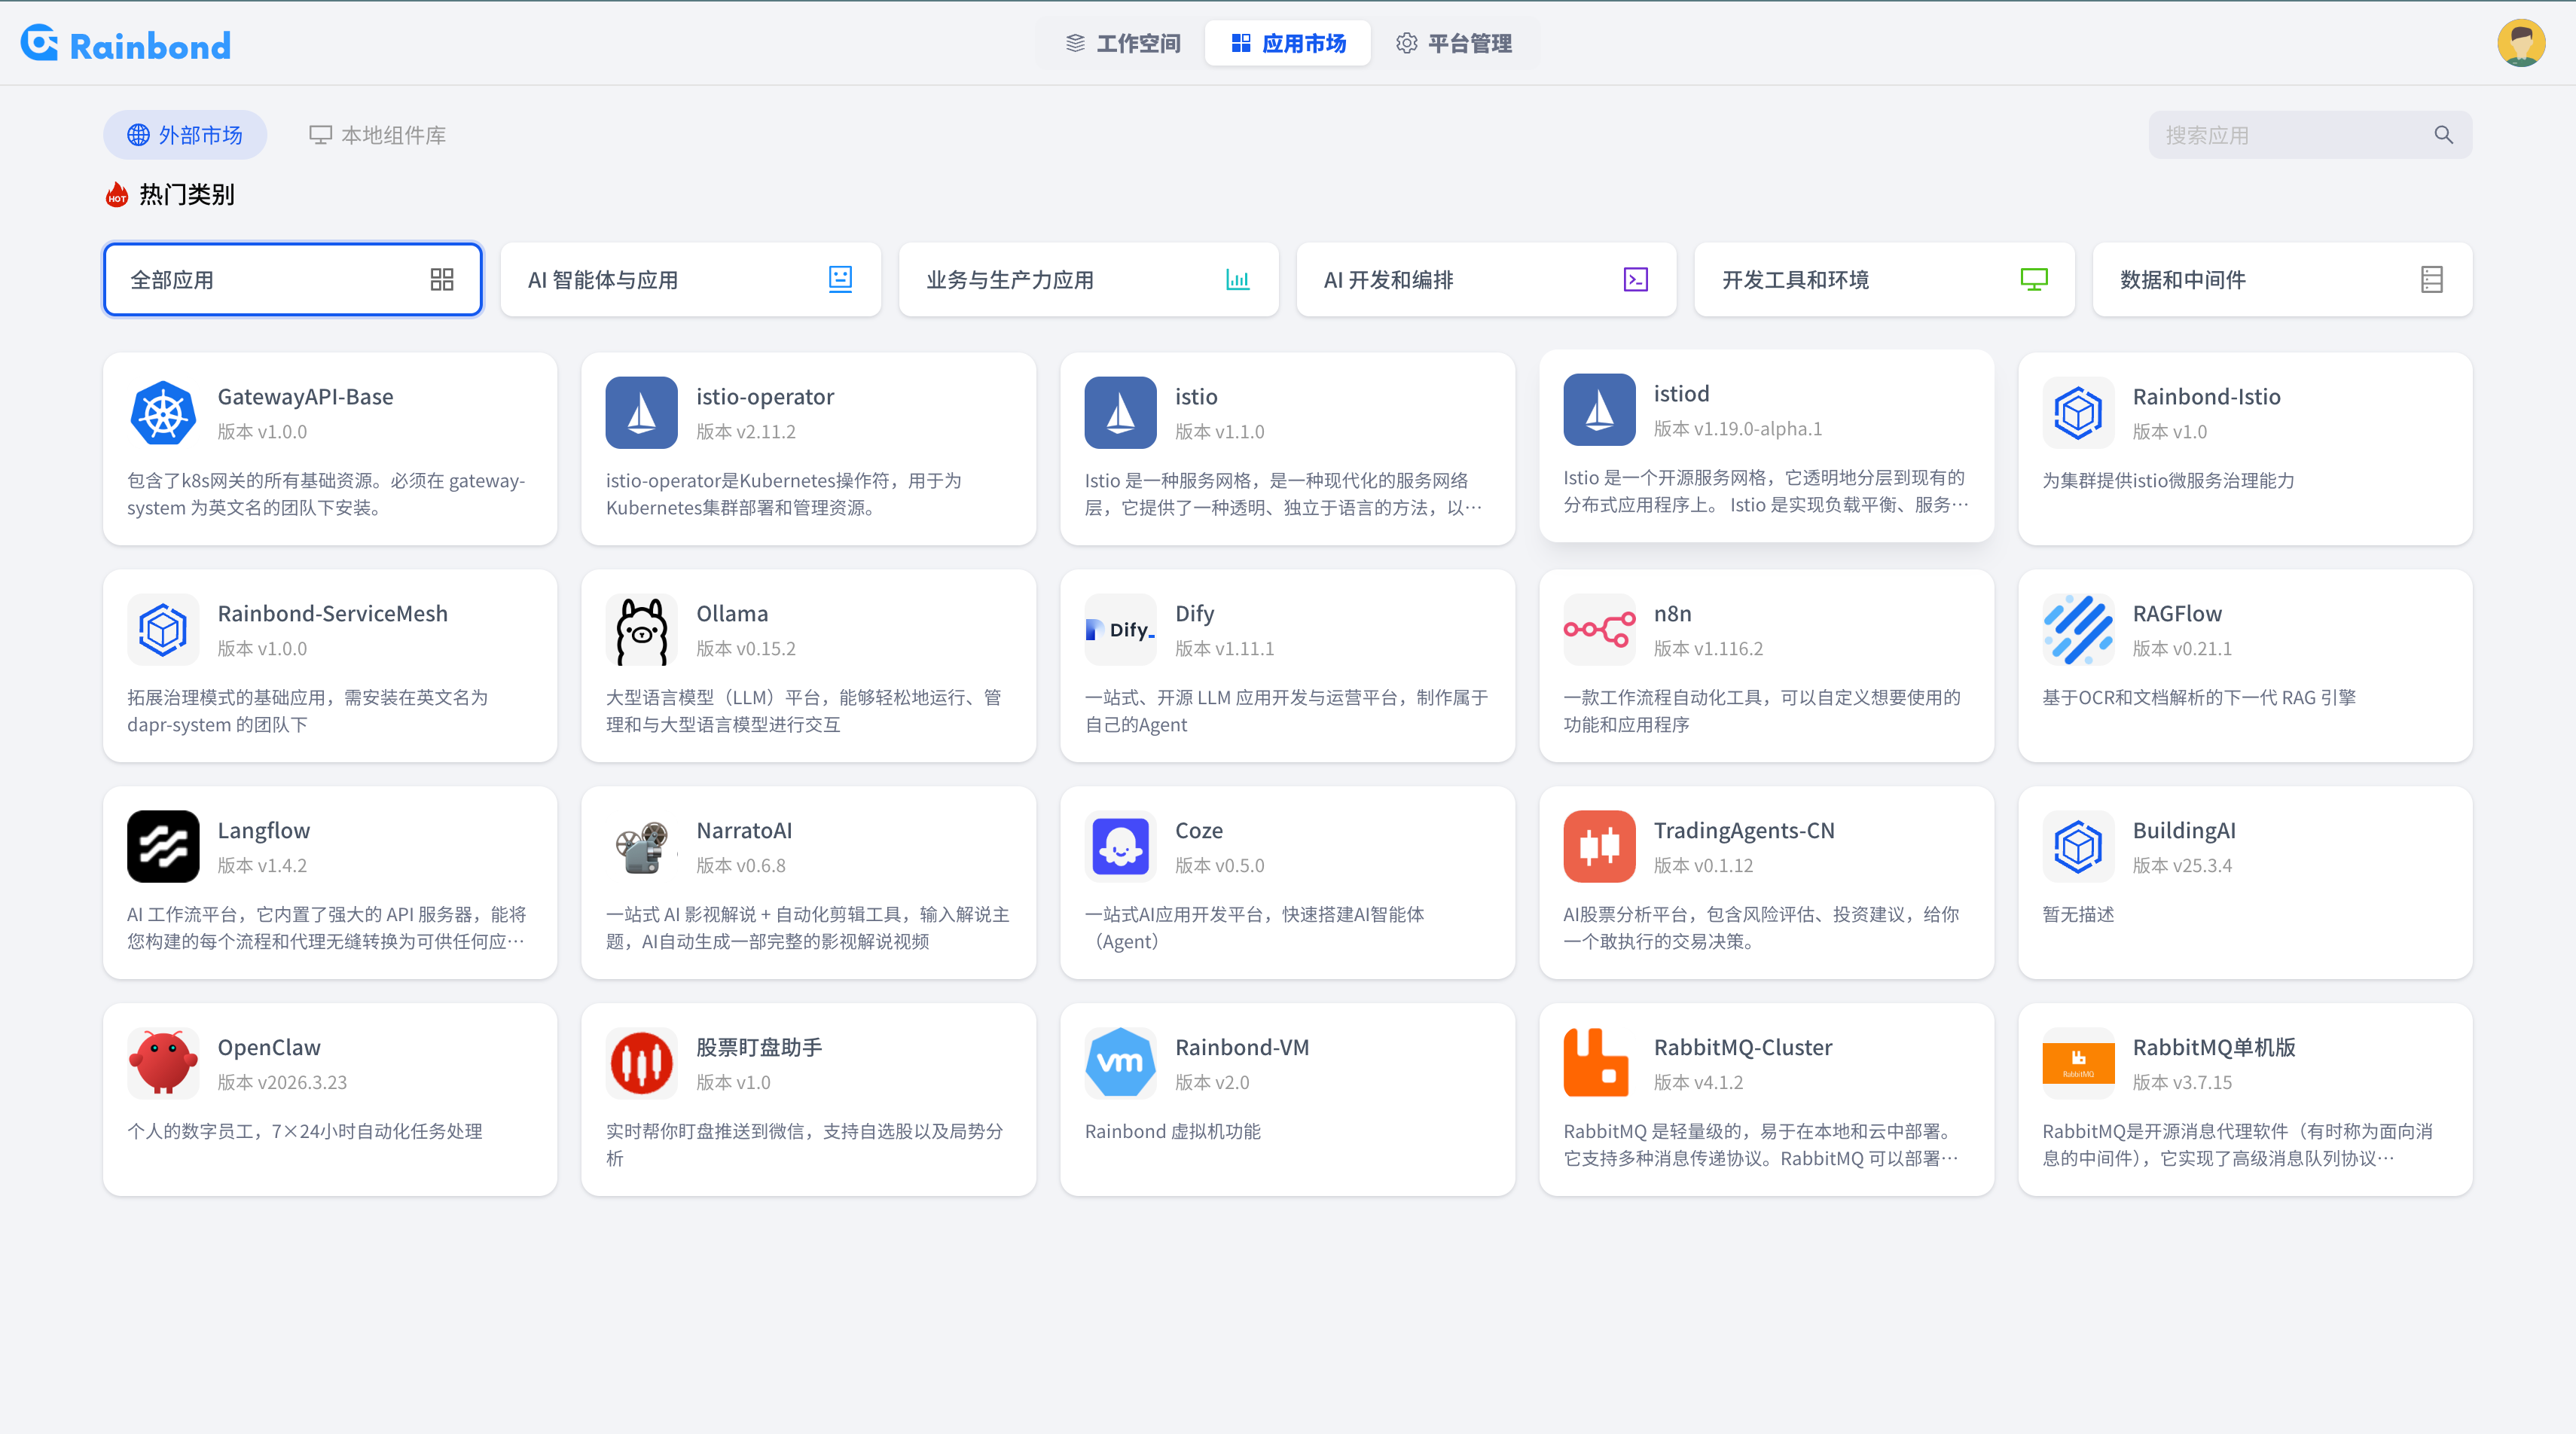The width and height of the screenshot is (2576, 1434).
Task: Click the istio-operator sail icon
Action: point(641,413)
